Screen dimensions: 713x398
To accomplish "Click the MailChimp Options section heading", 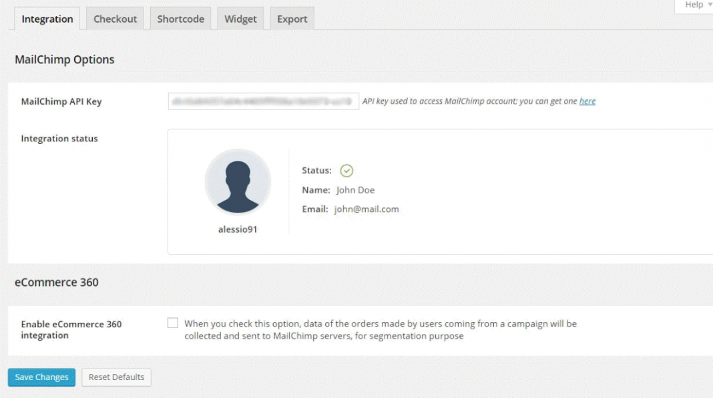I will pos(63,59).
